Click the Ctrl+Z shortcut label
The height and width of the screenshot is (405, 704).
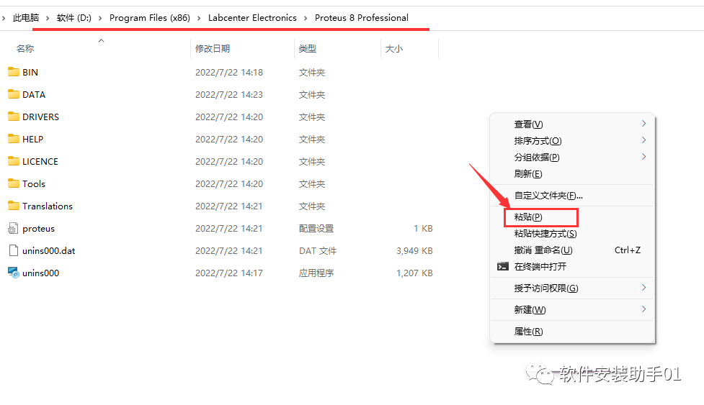(628, 250)
